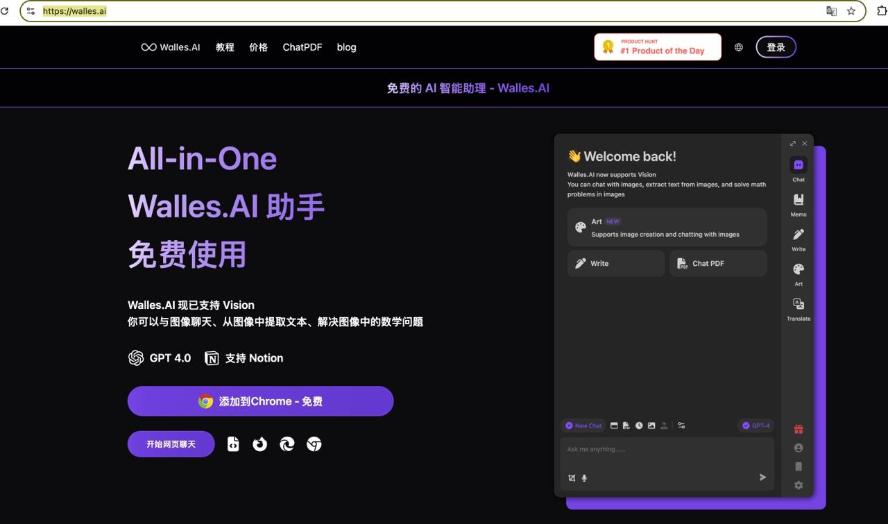Open the language globe selector
This screenshot has width=888, height=524.
pos(738,47)
